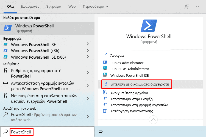The width and height of the screenshot is (206, 137).
Task: Click the large Windows PowerShell logo
Action: pos(149,26)
